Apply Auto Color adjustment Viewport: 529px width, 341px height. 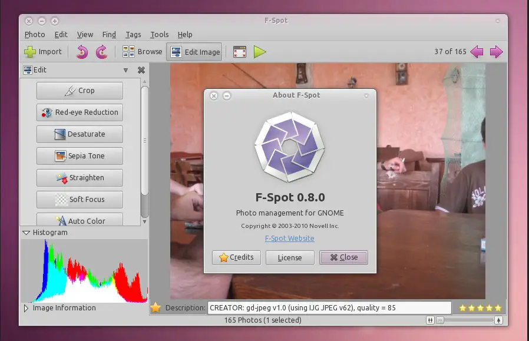pos(80,220)
